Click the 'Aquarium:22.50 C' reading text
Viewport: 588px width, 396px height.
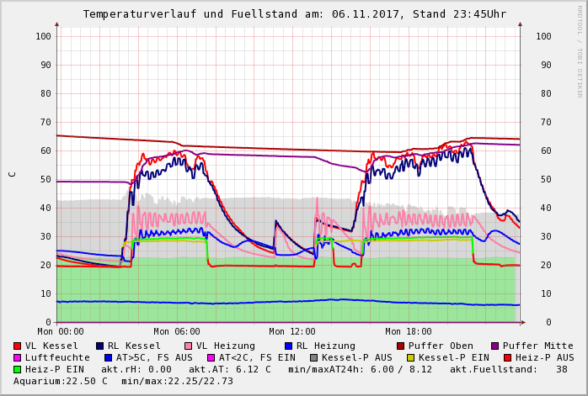[61, 381]
